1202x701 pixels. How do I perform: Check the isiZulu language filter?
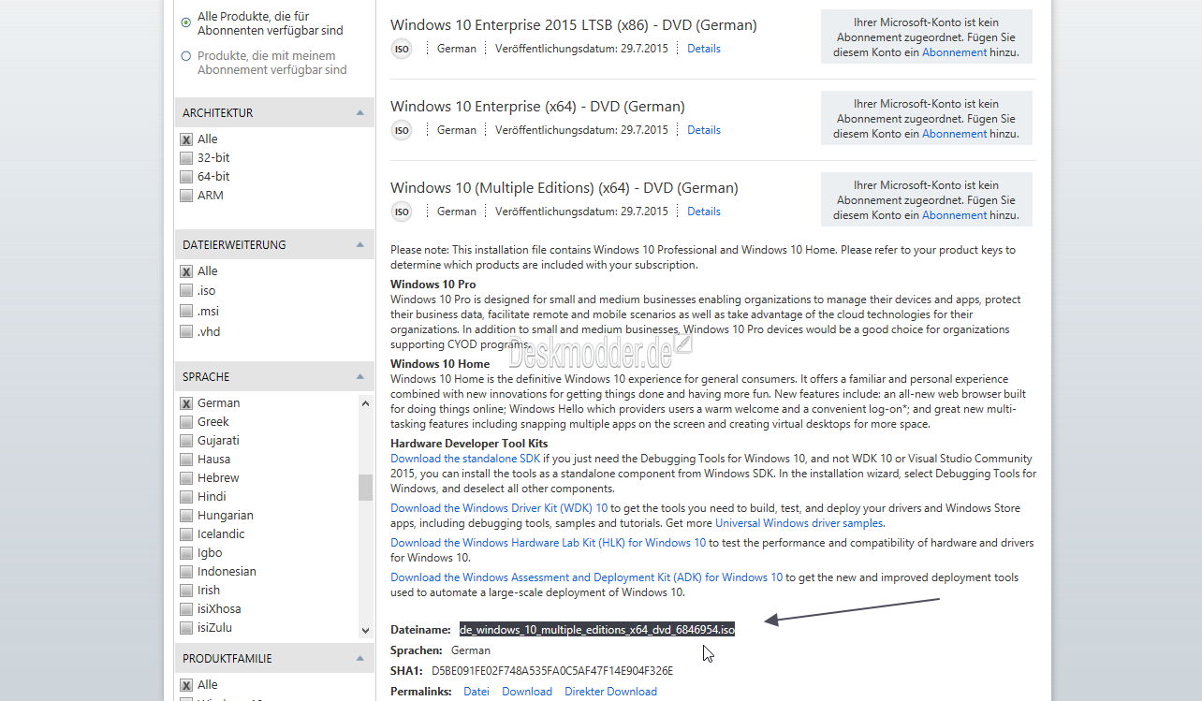pyautogui.click(x=186, y=628)
